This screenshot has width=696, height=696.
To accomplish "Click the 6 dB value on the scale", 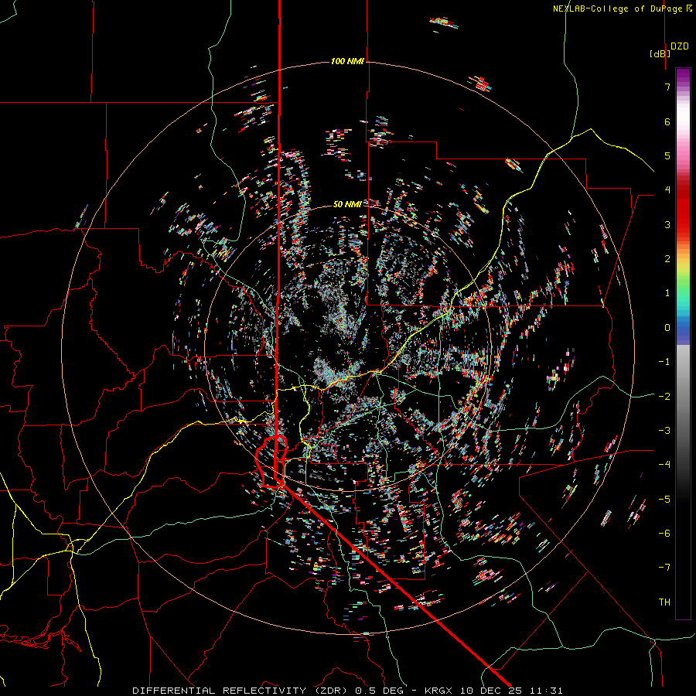I will tap(667, 121).
